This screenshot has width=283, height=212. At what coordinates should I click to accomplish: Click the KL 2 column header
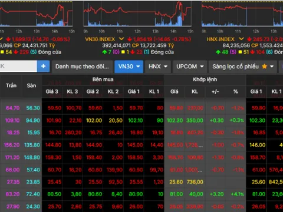(x=113, y=91)
